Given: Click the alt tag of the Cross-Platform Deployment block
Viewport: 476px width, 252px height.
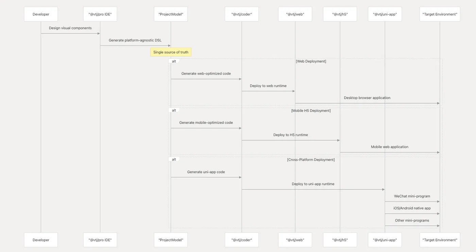Looking at the screenshot, I should (174, 159).
